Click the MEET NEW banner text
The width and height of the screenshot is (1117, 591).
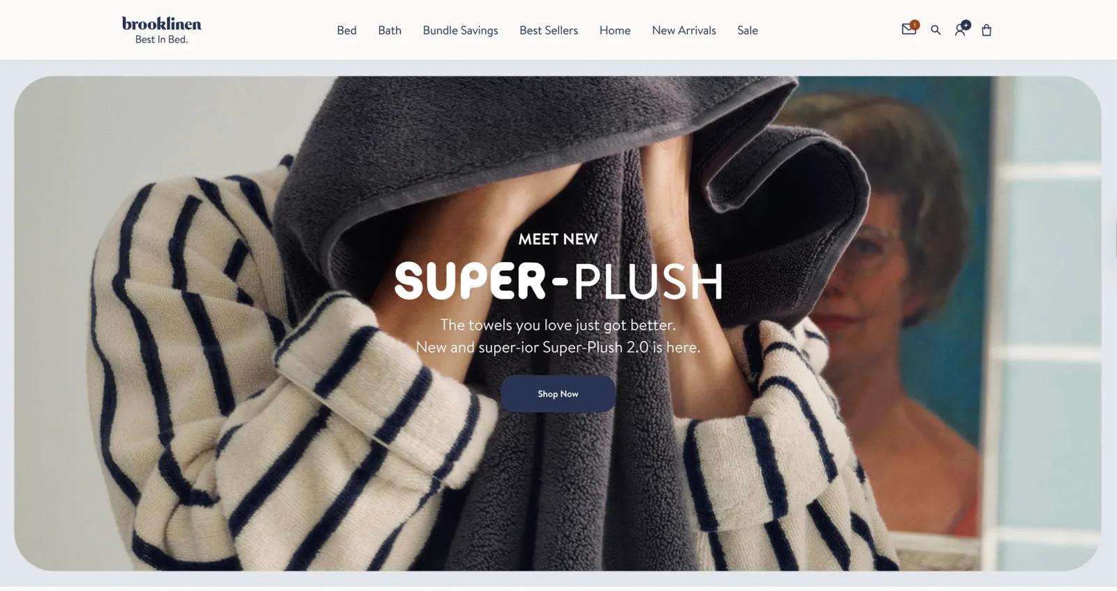coord(558,239)
